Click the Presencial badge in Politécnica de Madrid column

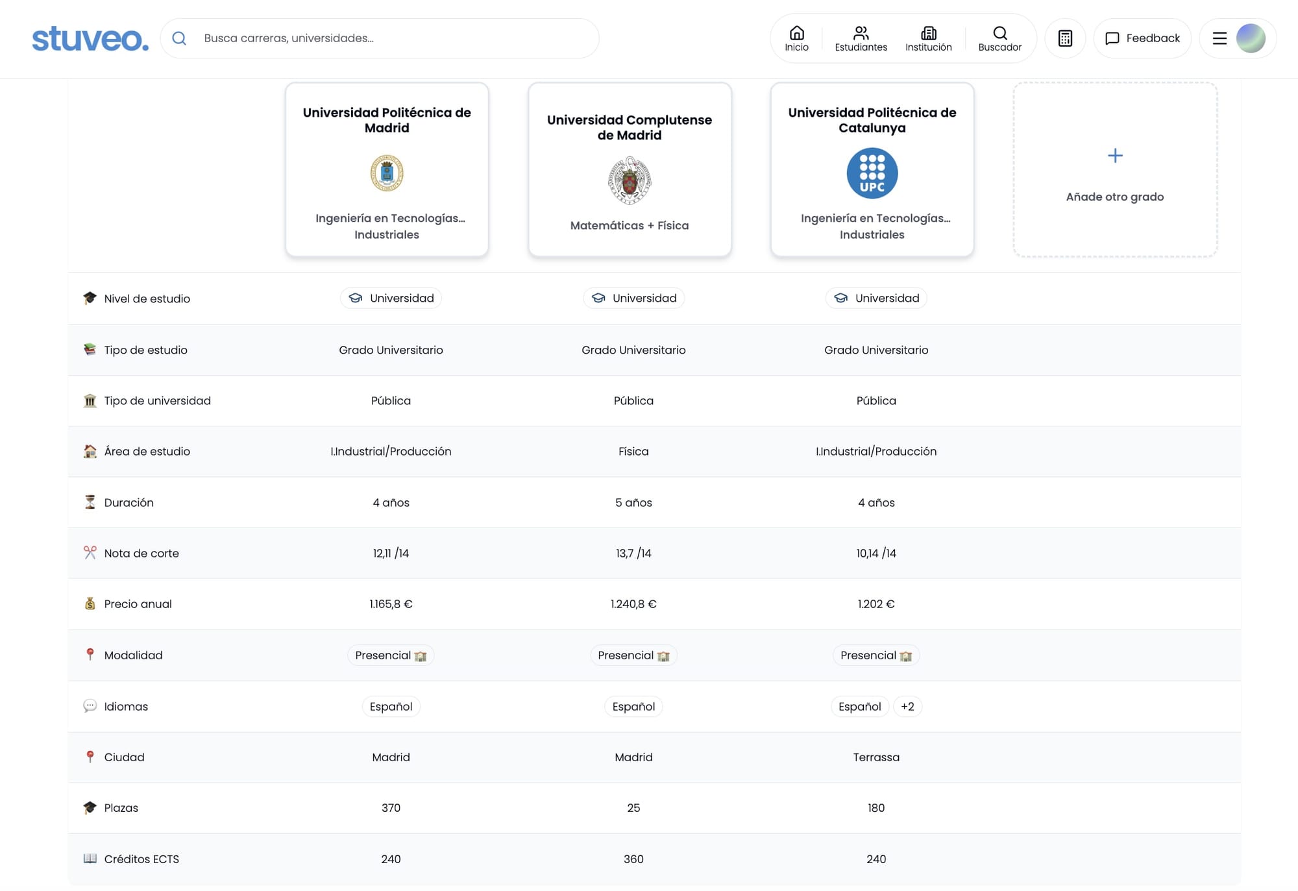point(391,655)
